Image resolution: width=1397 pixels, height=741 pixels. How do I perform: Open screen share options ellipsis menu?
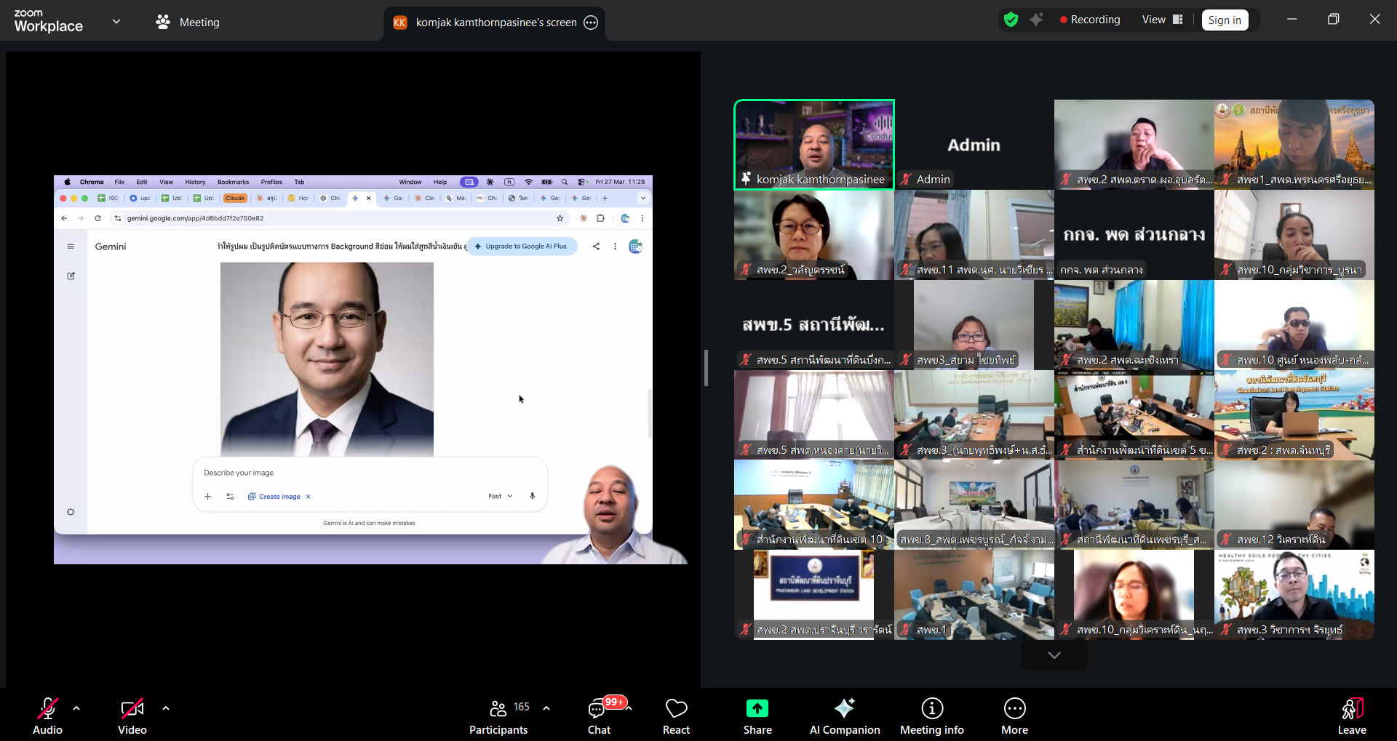coord(591,23)
